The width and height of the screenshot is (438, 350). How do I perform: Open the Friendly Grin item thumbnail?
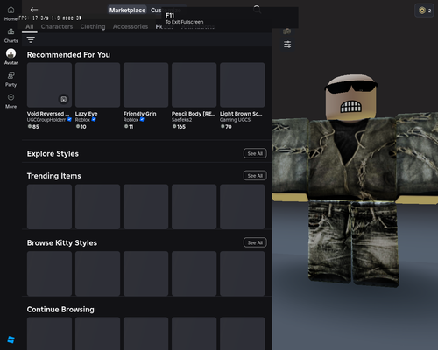(x=145, y=85)
